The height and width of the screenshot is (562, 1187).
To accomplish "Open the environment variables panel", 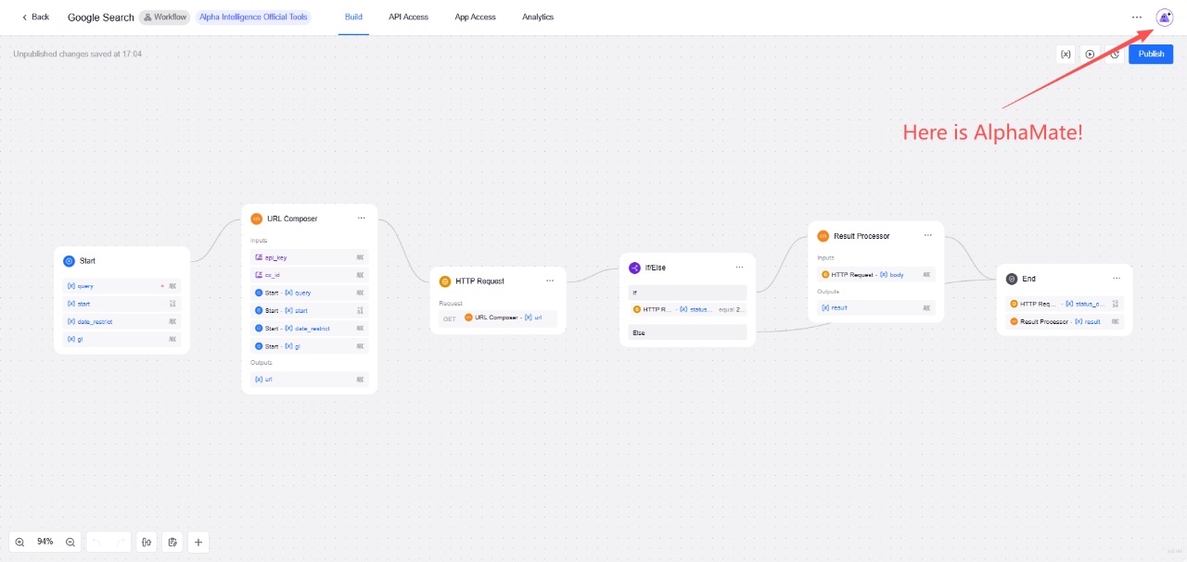I will [x=1066, y=54].
